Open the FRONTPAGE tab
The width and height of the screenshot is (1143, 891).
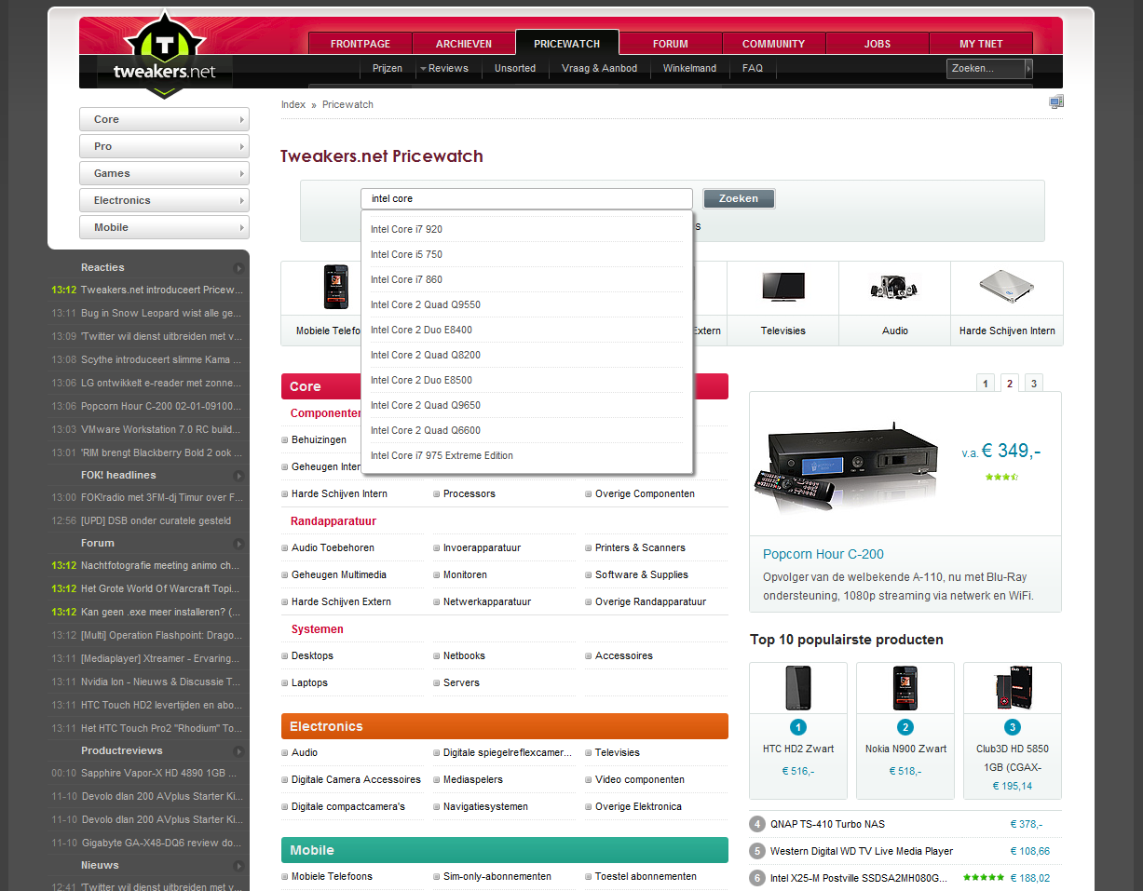tap(361, 44)
